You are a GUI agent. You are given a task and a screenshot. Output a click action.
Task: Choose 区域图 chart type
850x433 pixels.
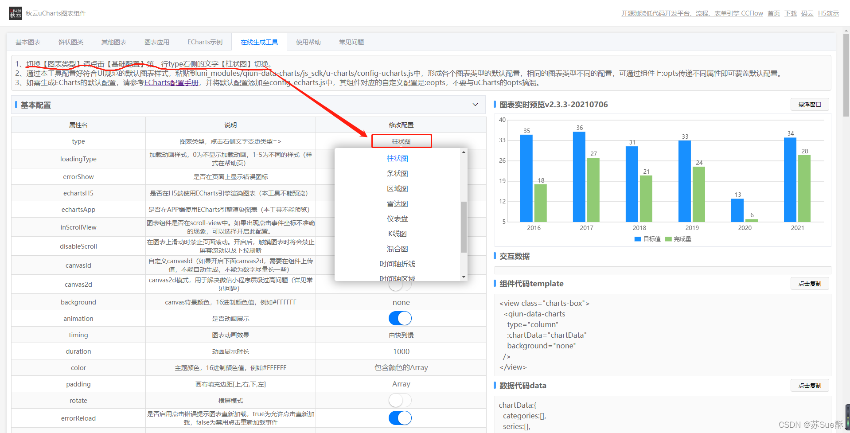[x=397, y=189]
